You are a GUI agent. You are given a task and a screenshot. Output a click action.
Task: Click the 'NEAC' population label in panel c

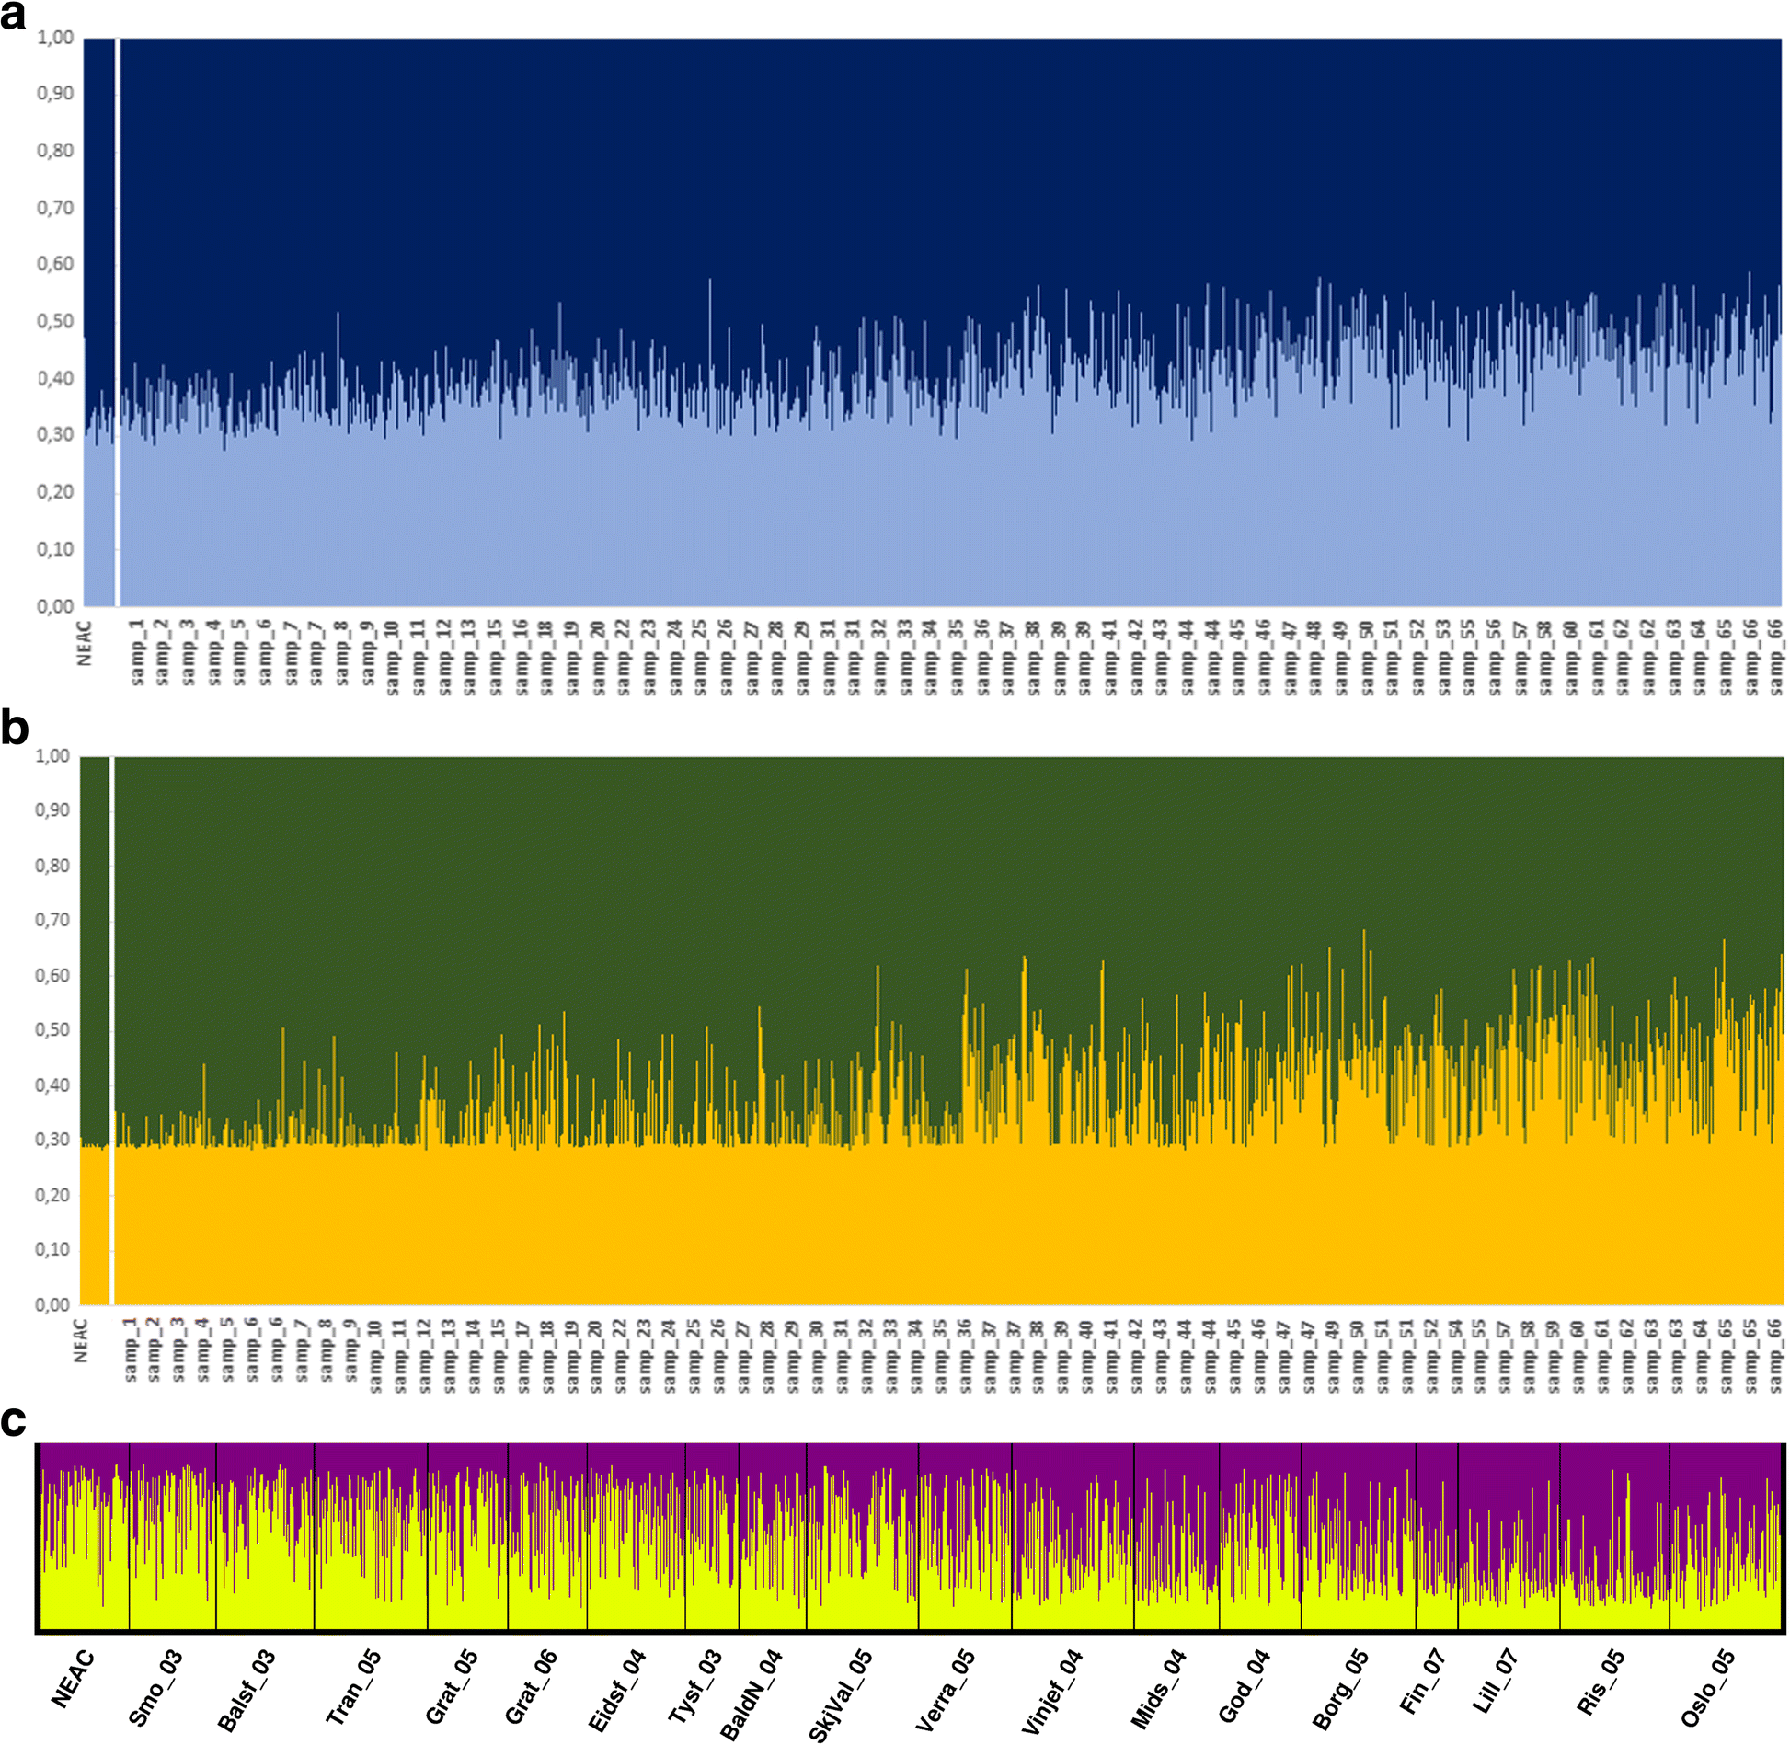(x=73, y=1681)
